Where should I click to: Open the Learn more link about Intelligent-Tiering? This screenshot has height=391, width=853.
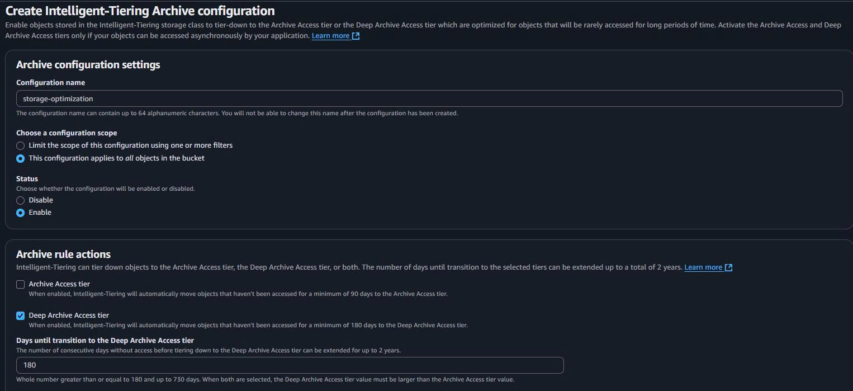[331, 35]
